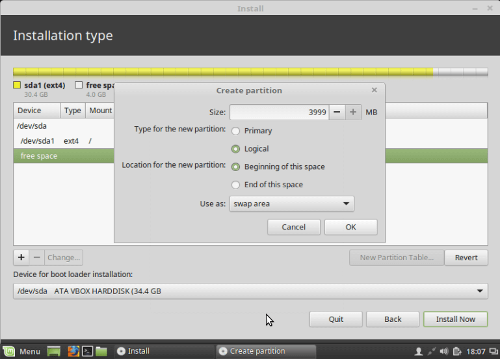Image resolution: width=500 pixels, height=359 pixels.
Task: Increase partition size with plus button
Action: point(353,112)
